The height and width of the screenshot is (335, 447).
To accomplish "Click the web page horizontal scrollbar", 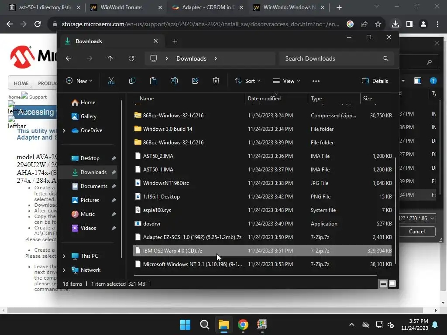I will [x=215, y=310].
